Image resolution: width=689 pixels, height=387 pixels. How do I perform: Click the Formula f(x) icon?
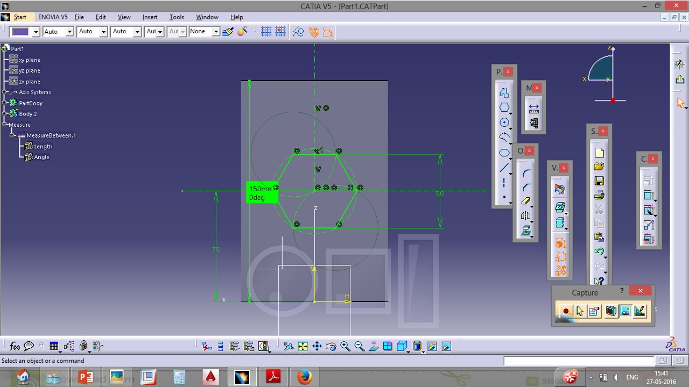coord(15,347)
